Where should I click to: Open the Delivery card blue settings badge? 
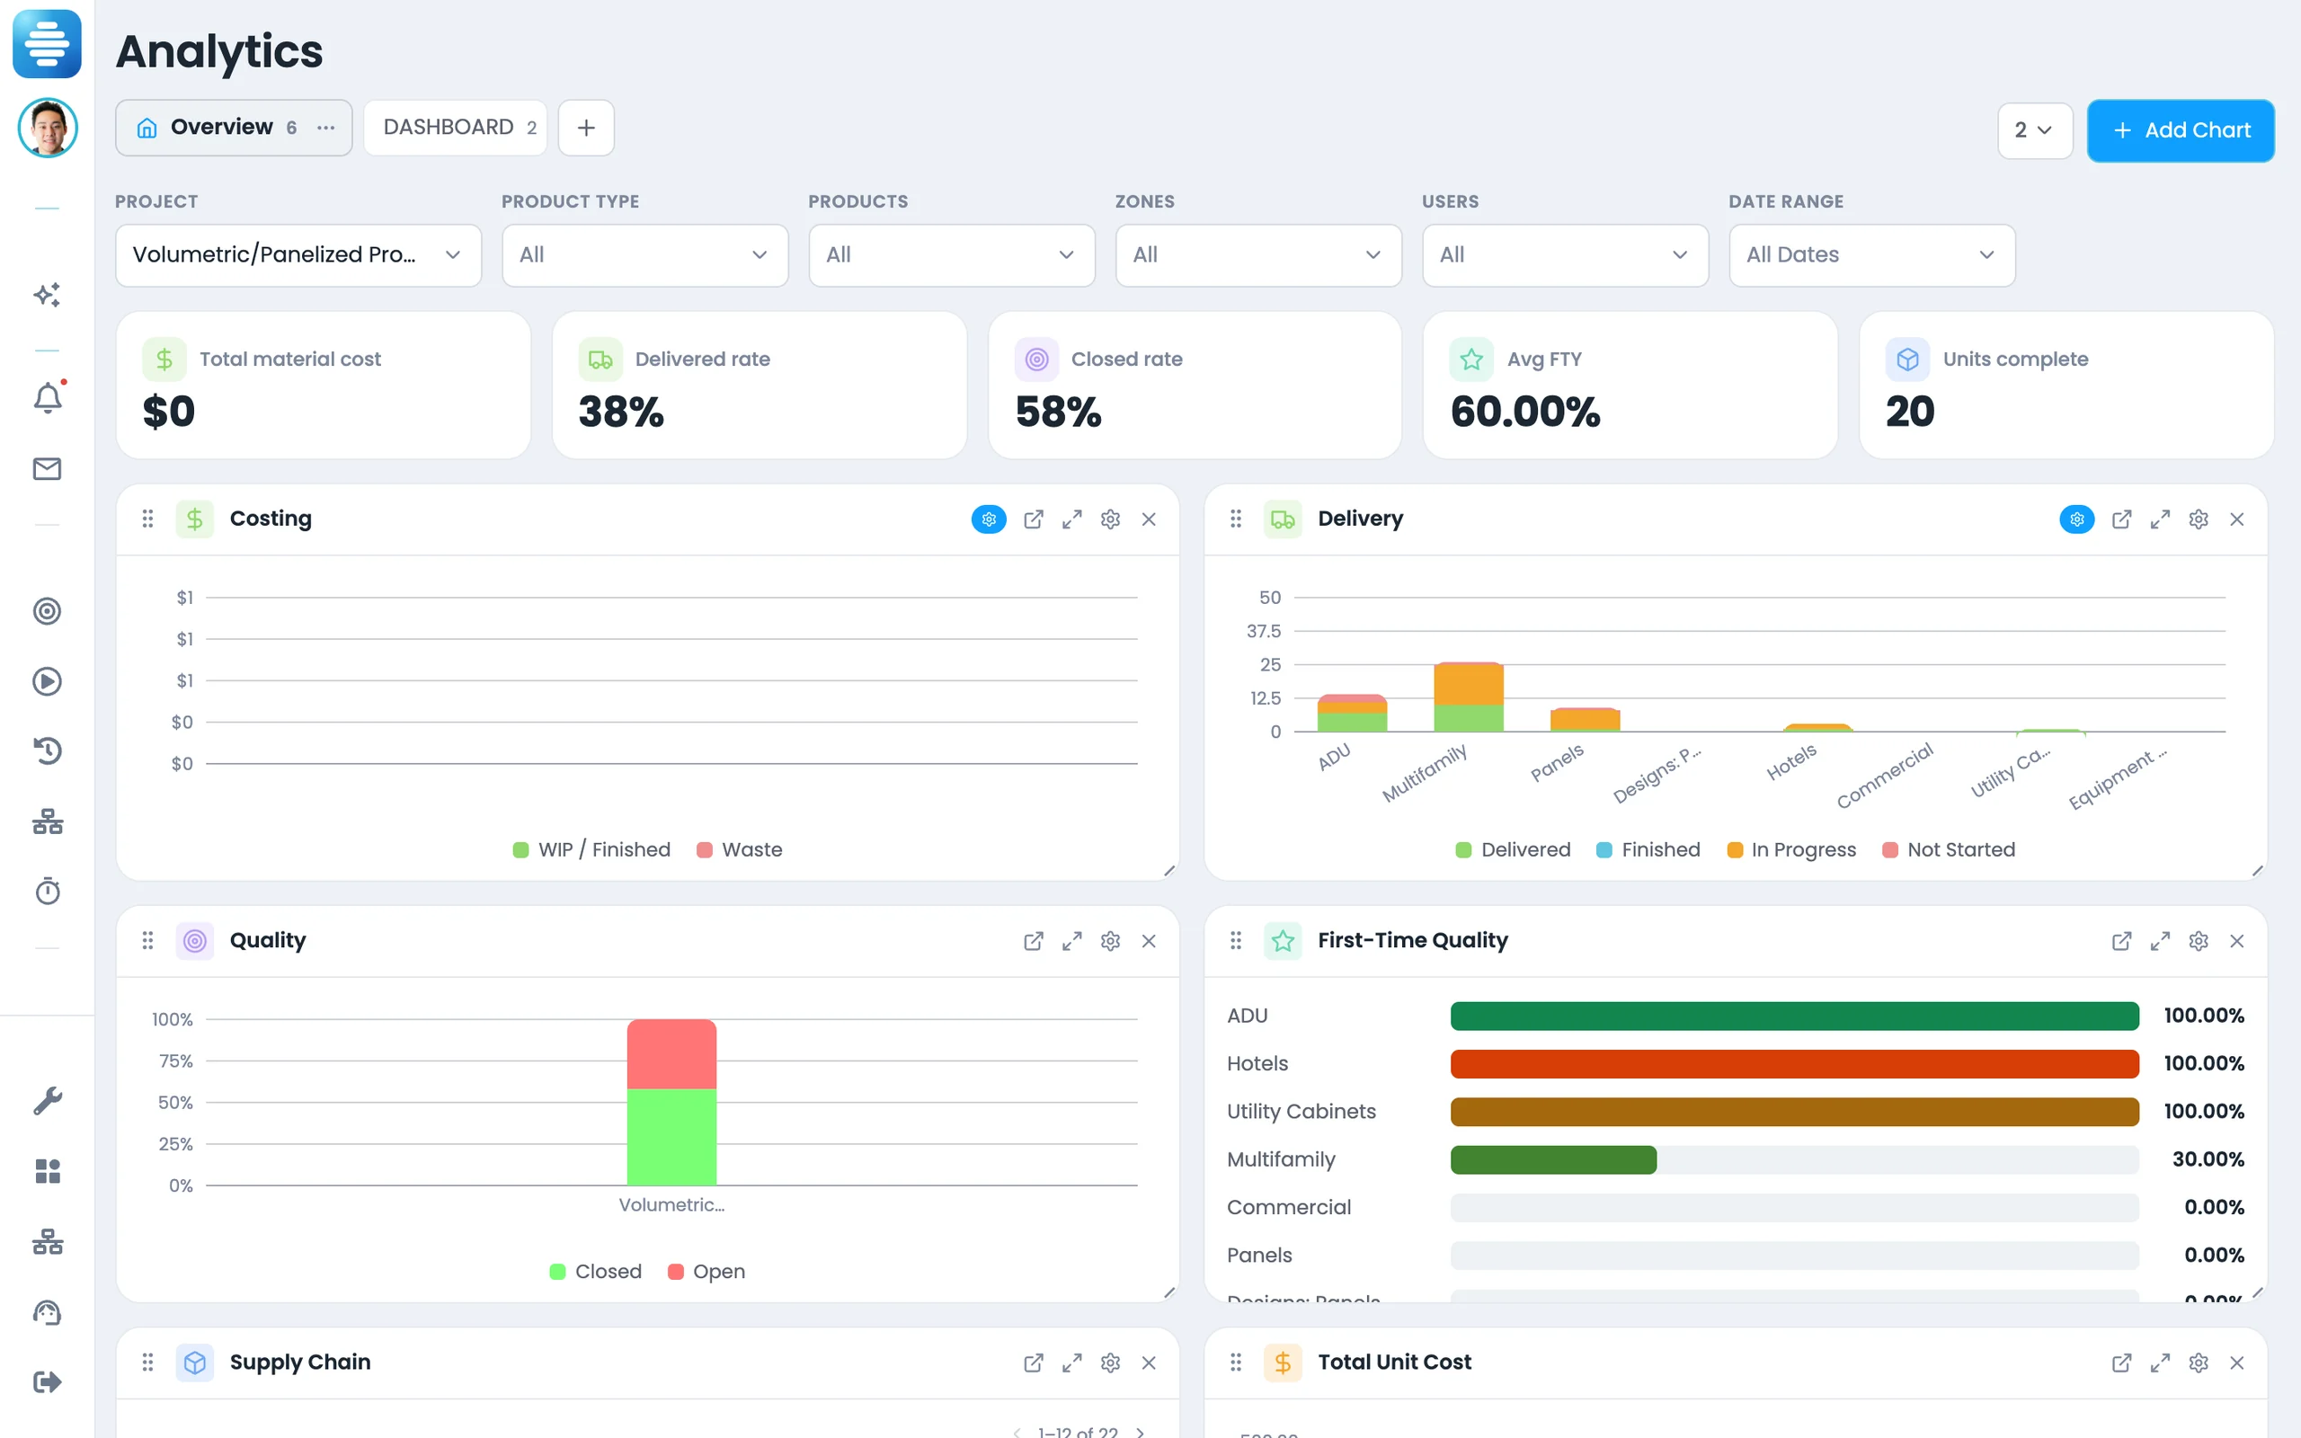(x=2076, y=519)
